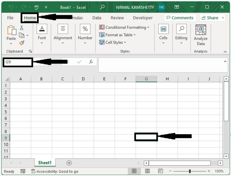Click horizontal scrollbar right arrow
Image resolution: width=231 pixels, height=176 pixels.
pos(220,163)
